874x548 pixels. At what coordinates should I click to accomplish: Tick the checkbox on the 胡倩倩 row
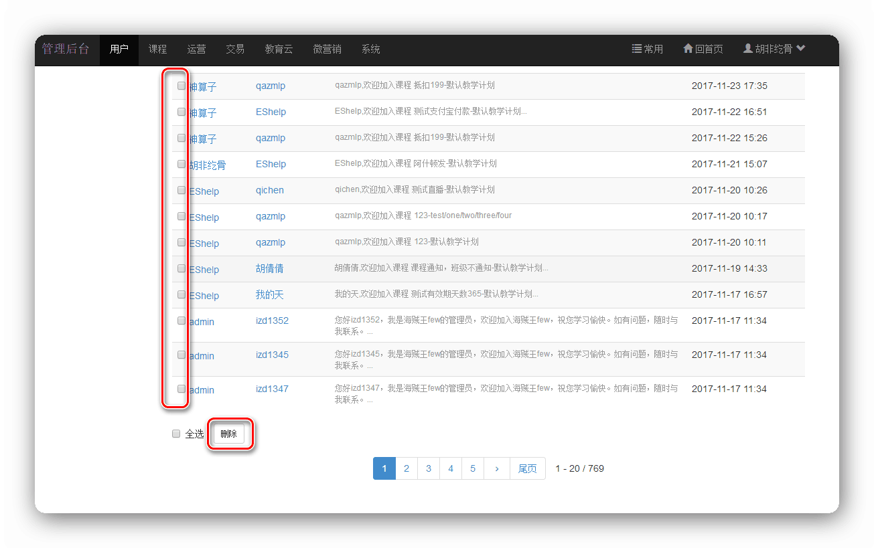[x=181, y=268]
